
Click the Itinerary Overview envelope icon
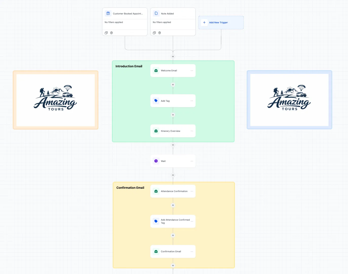[x=156, y=131]
